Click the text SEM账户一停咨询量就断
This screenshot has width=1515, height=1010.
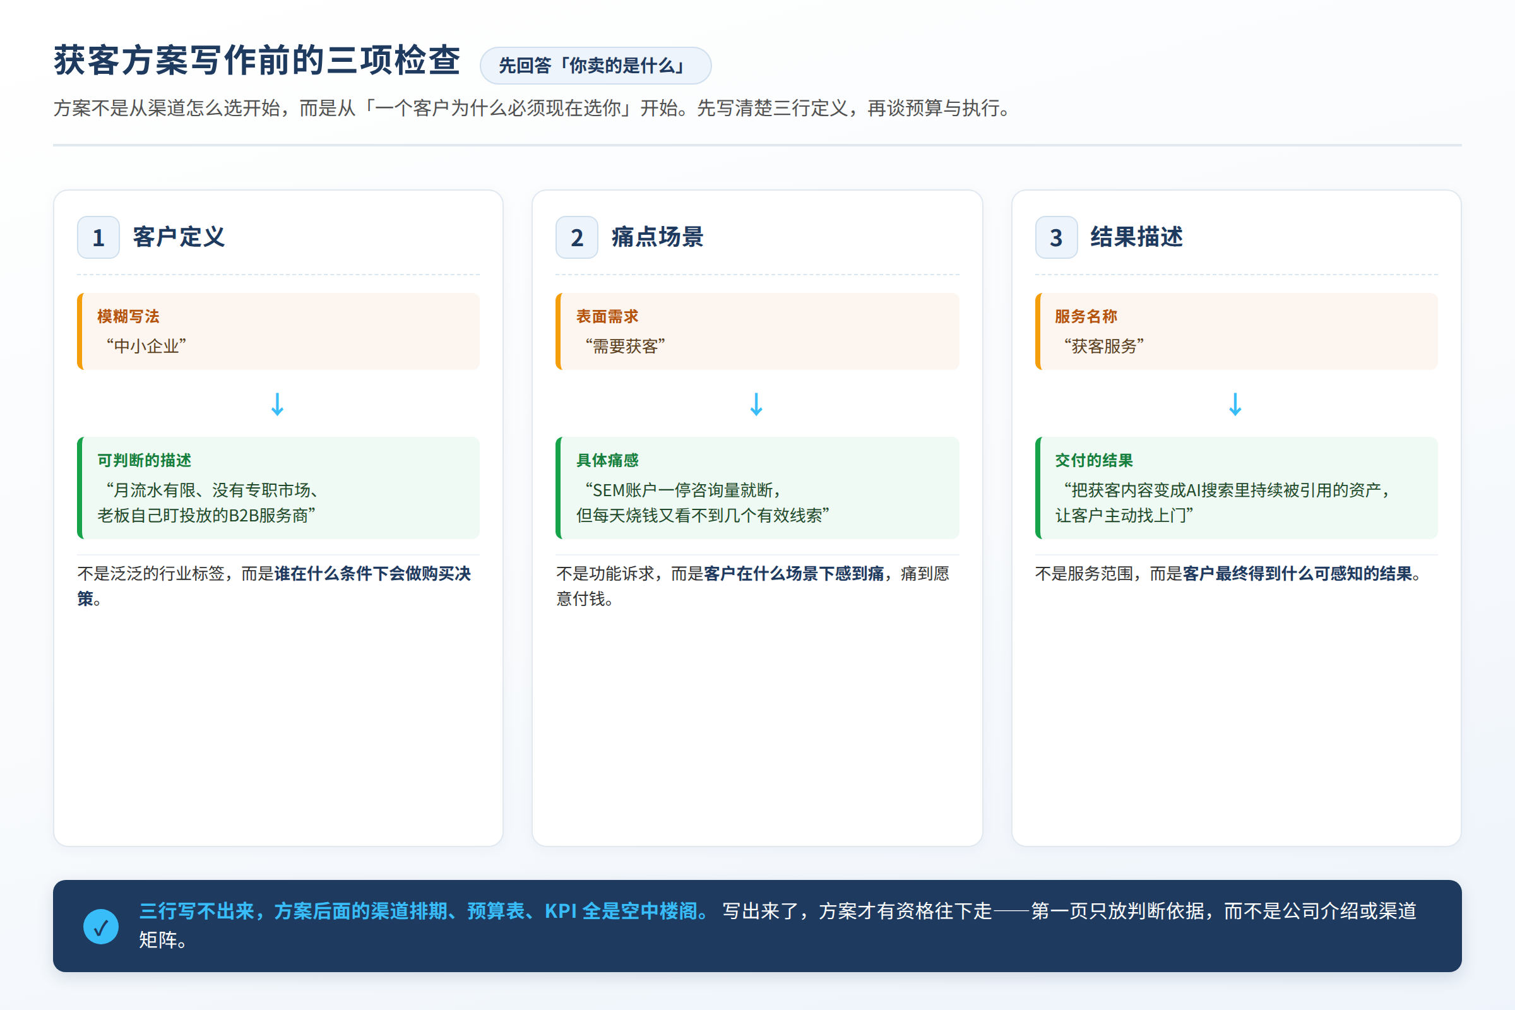(683, 490)
